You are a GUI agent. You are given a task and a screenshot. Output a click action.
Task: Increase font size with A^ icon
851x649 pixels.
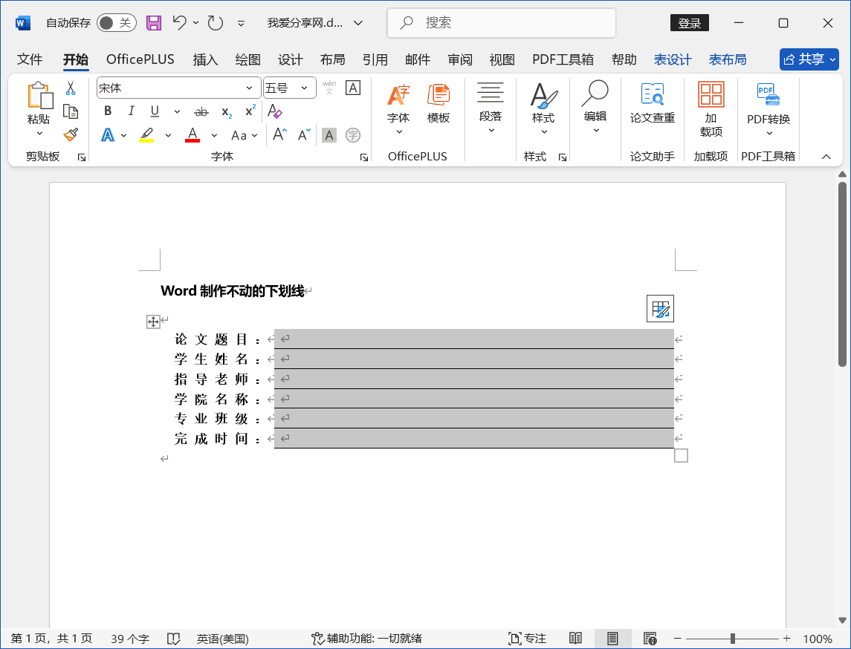point(279,134)
